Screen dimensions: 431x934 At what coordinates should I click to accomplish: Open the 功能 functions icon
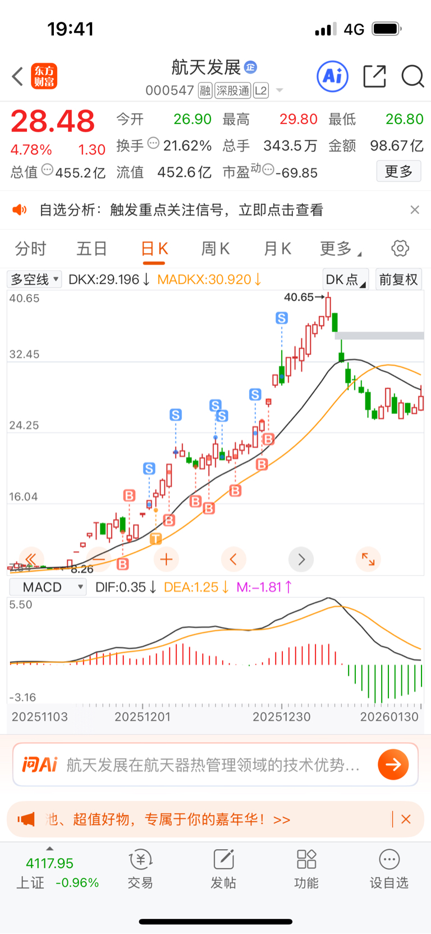[x=306, y=869]
